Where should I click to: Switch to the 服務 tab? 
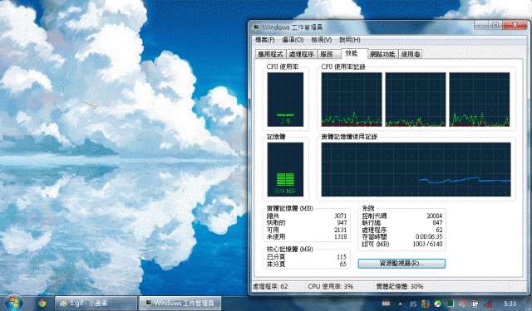[x=328, y=54]
